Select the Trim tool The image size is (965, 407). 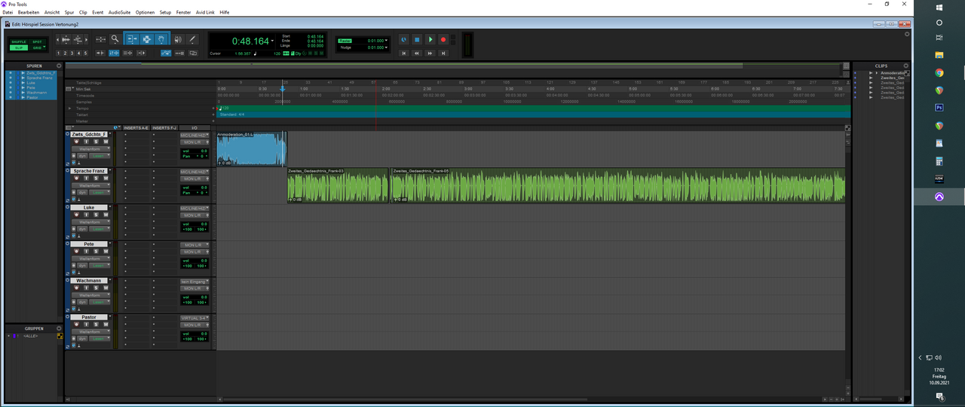(132, 39)
